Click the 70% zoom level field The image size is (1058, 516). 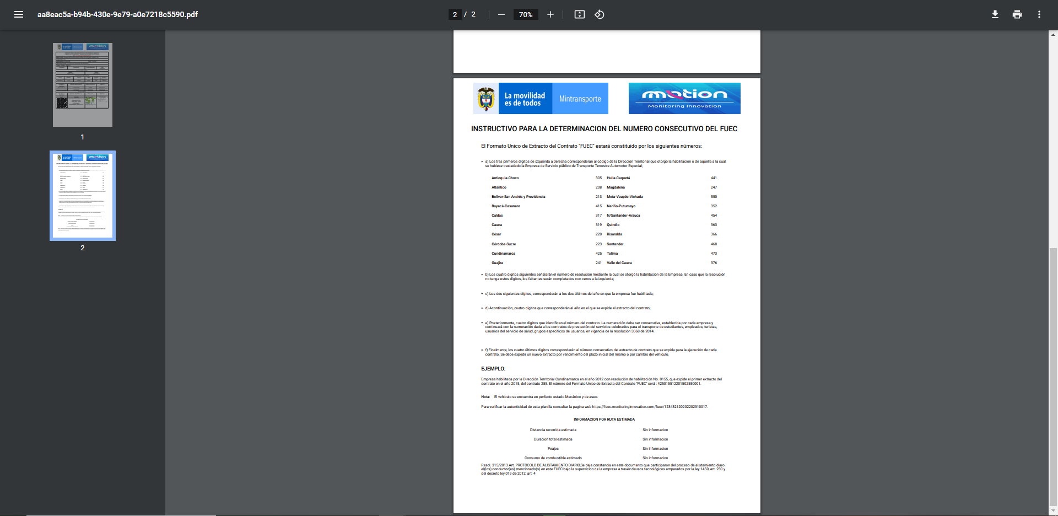point(526,14)
